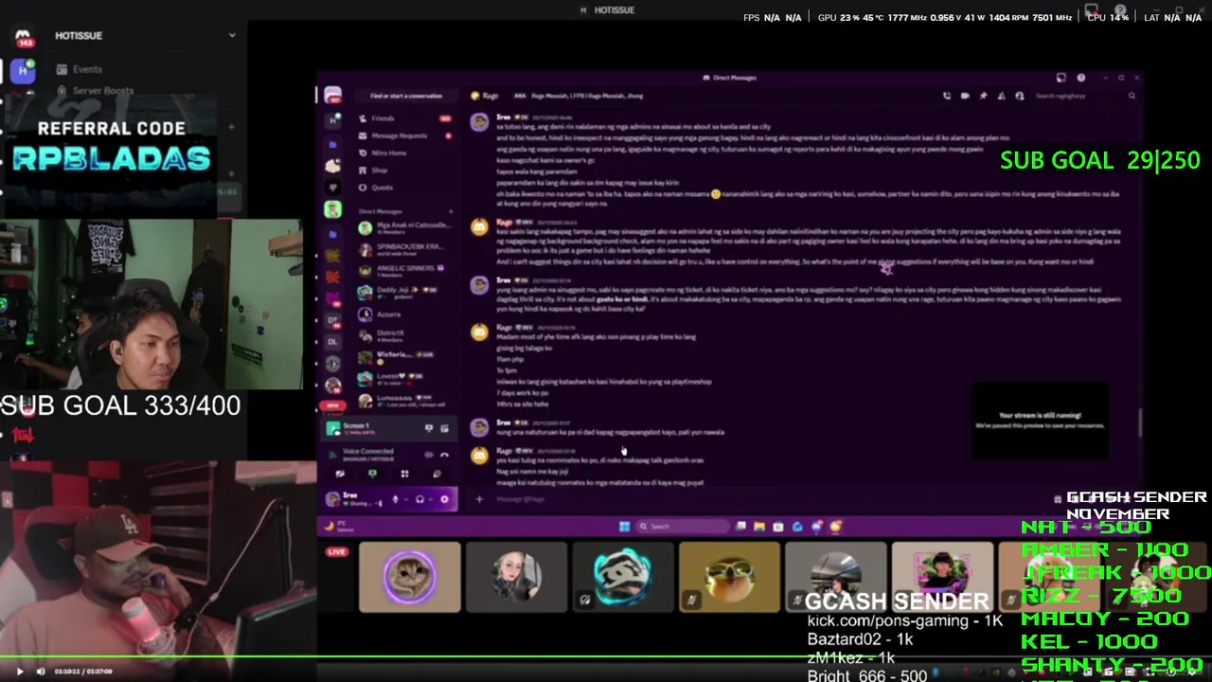Expand microphone input options arrow
This screenshot has width=1212, height=682.
(405, 499)
